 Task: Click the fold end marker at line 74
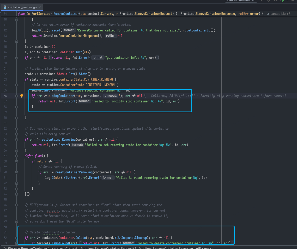point(16,194)
